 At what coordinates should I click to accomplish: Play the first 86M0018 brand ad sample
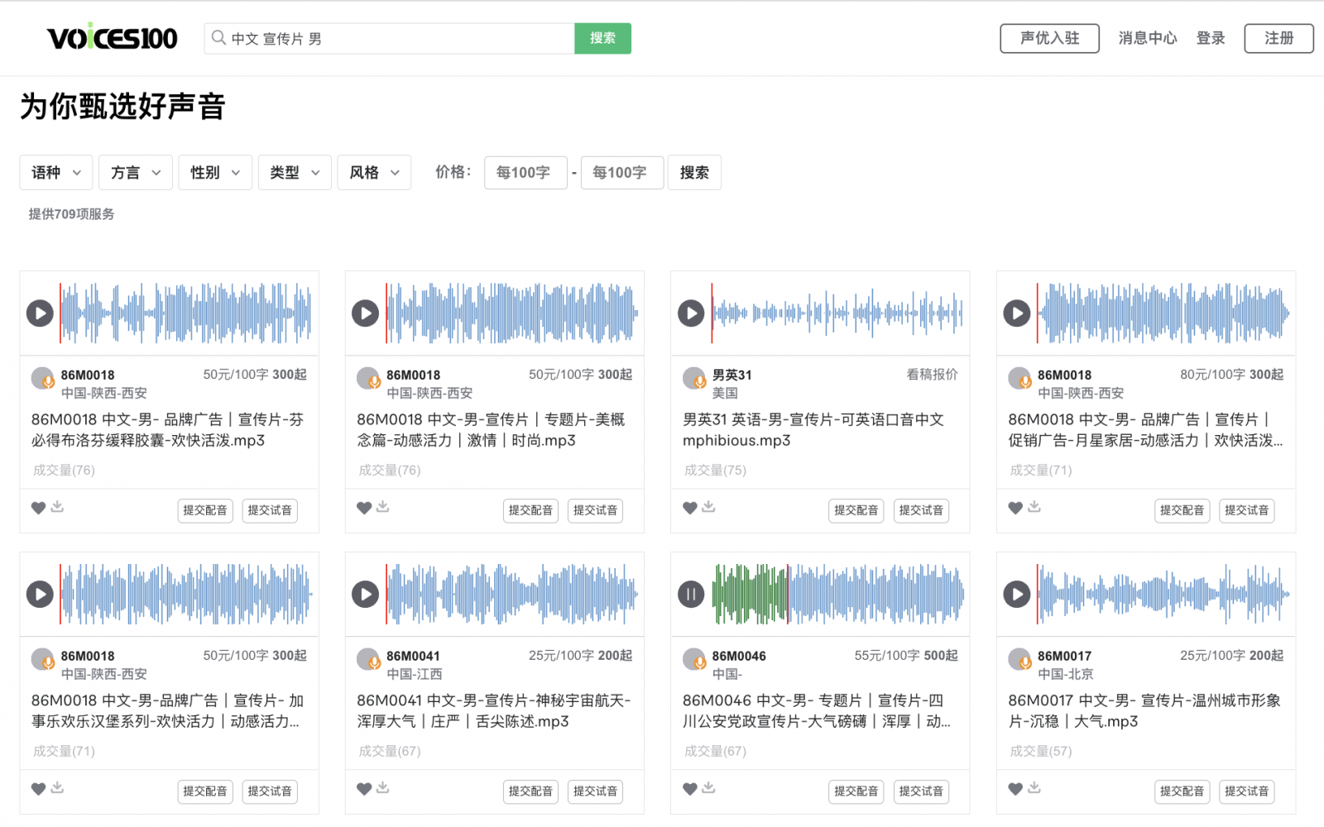(x=40, y=313)
